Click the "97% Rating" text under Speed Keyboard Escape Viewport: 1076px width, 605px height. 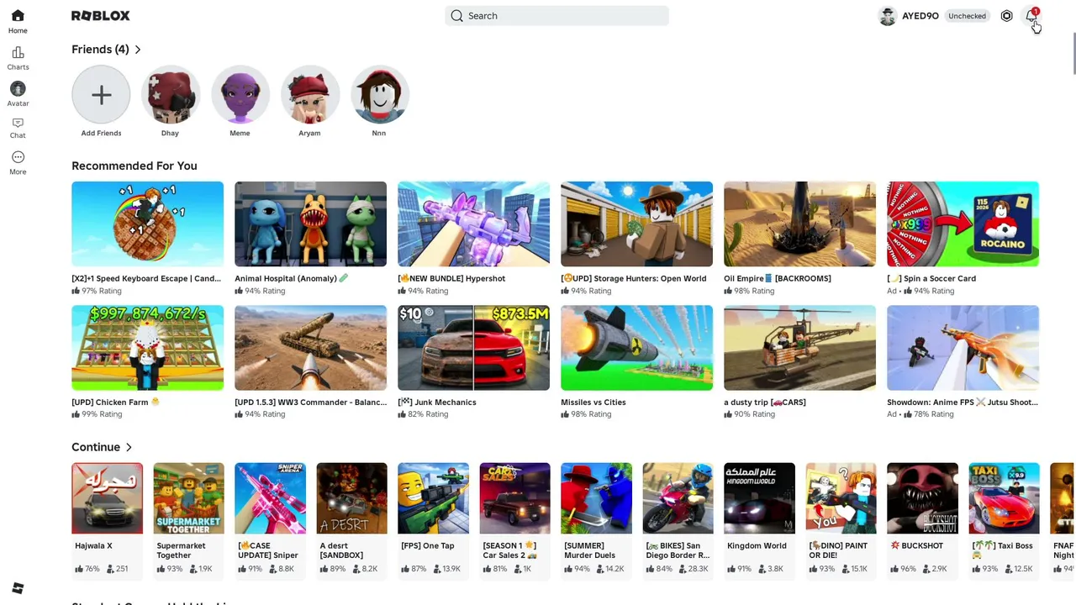(101, 291)
